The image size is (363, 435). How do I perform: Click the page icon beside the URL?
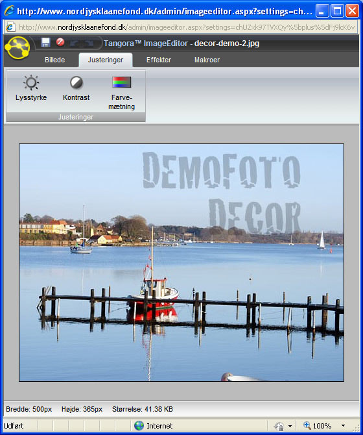(x=10, y=27)
